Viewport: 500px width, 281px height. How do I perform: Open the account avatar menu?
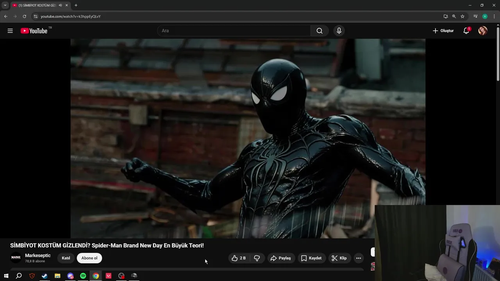[x=483, y=31]
